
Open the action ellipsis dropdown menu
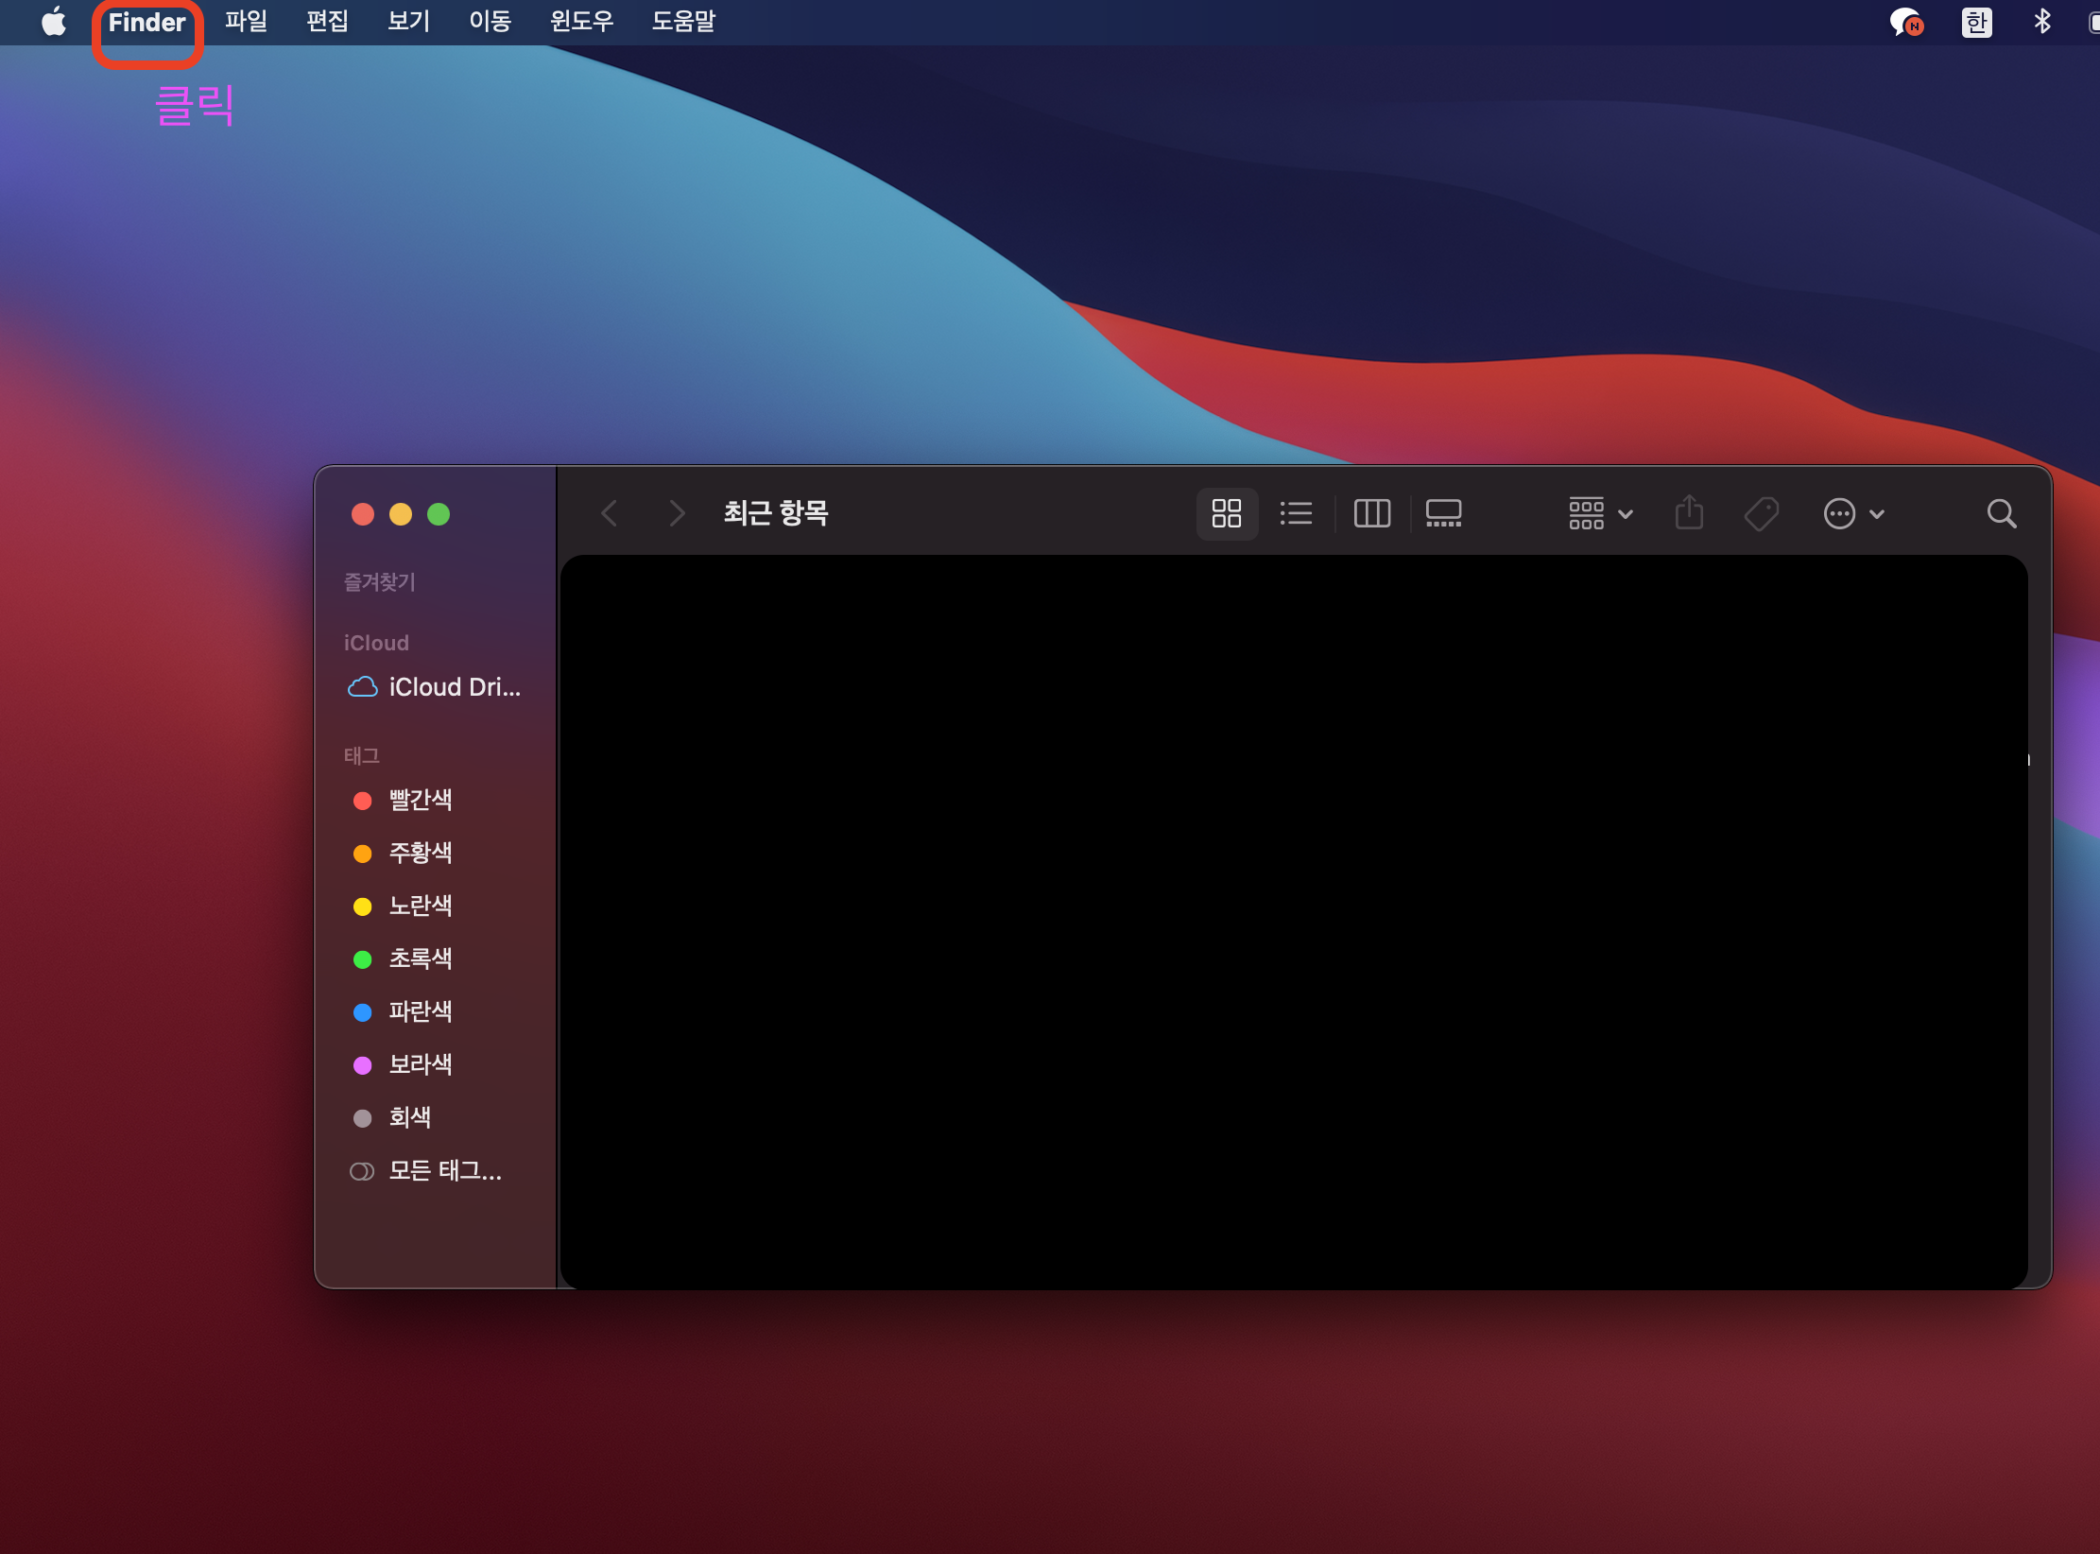click(x=1853, y=513)
